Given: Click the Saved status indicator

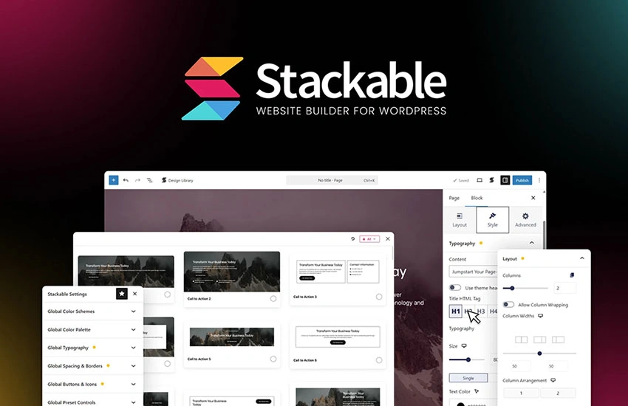Looking at the screenshot, I should click(x=460, y=180).
